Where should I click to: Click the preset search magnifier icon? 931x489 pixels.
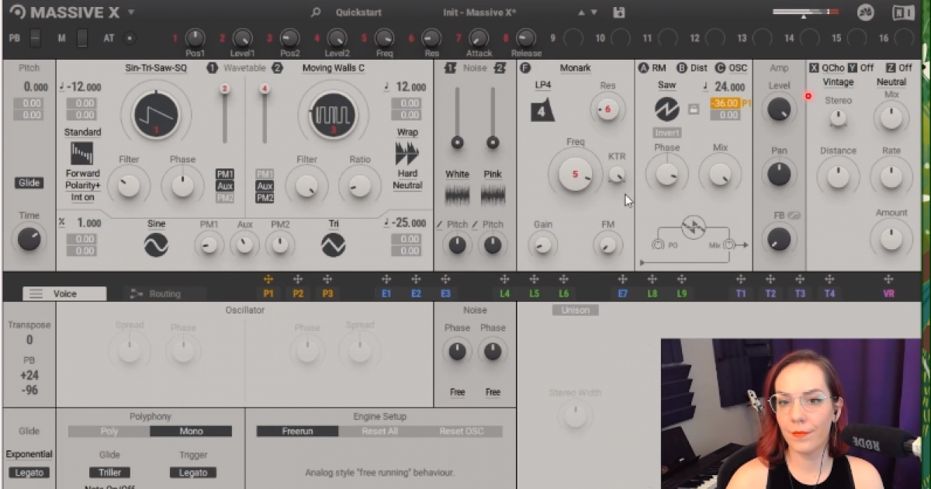point(315,12)
